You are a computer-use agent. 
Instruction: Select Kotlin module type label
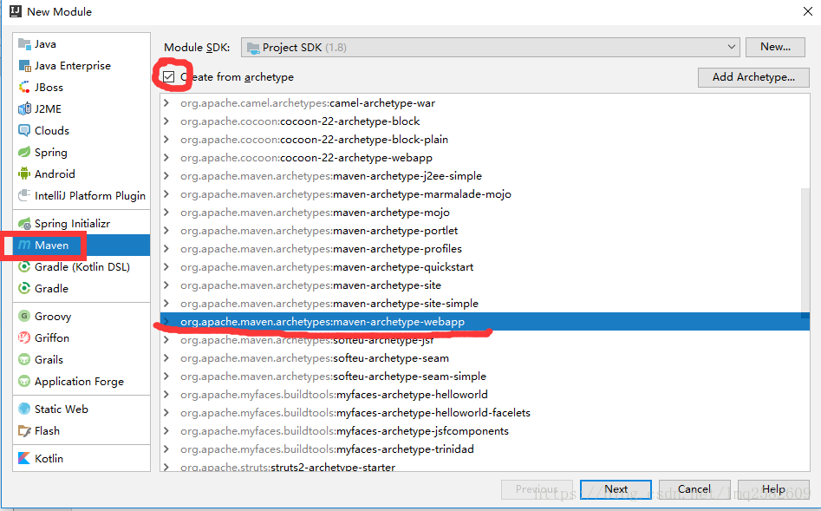click(x=49, y=458)
